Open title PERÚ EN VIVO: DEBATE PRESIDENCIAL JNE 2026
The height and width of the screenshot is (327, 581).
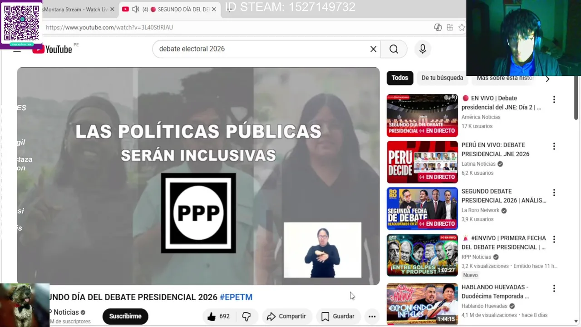click(495, 149)
